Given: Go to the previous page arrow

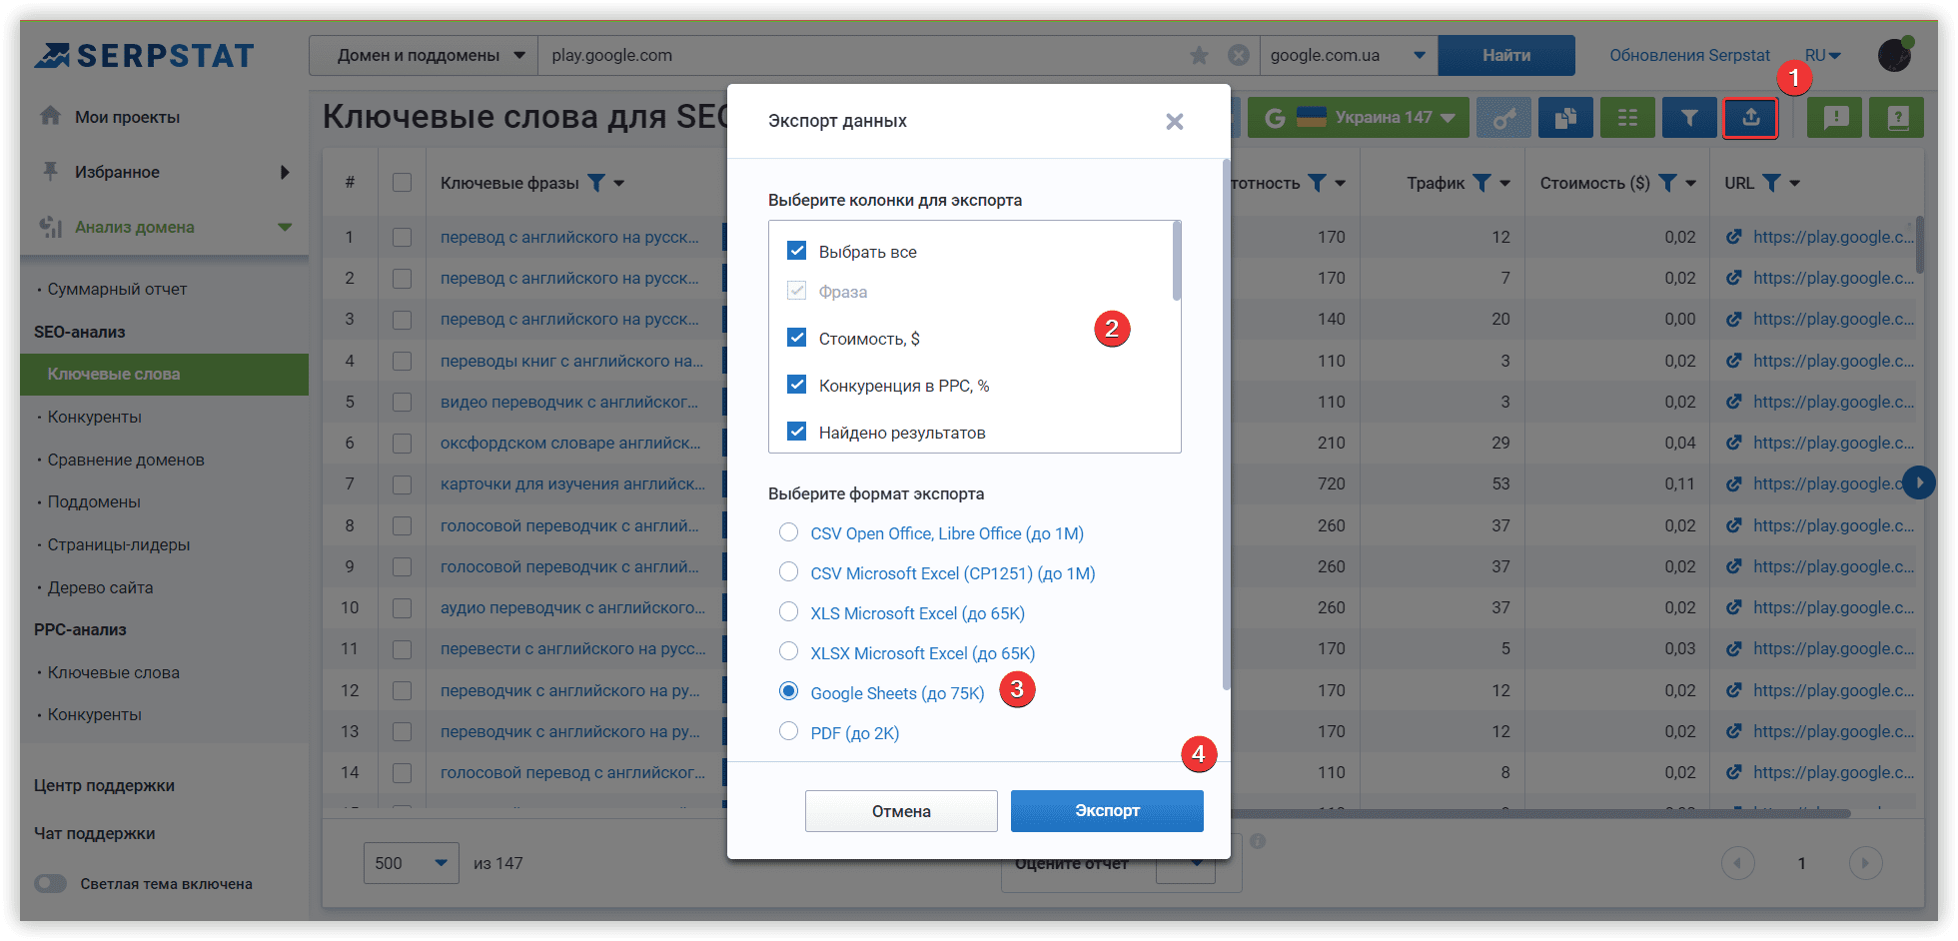Looking at the screenshot, I should pyautogui.click(x=1737, y=863).
